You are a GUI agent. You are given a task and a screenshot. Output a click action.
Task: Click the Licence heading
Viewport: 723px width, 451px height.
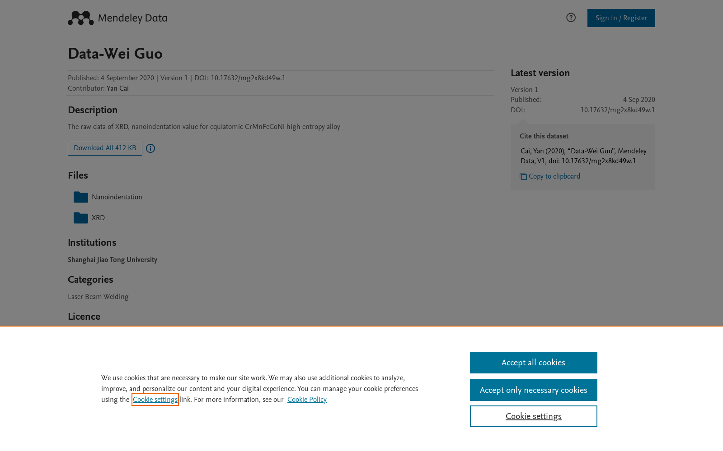84,317
